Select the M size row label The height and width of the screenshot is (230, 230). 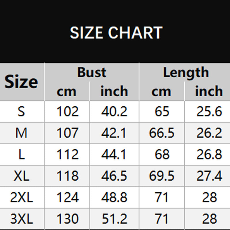coord(22,133)
